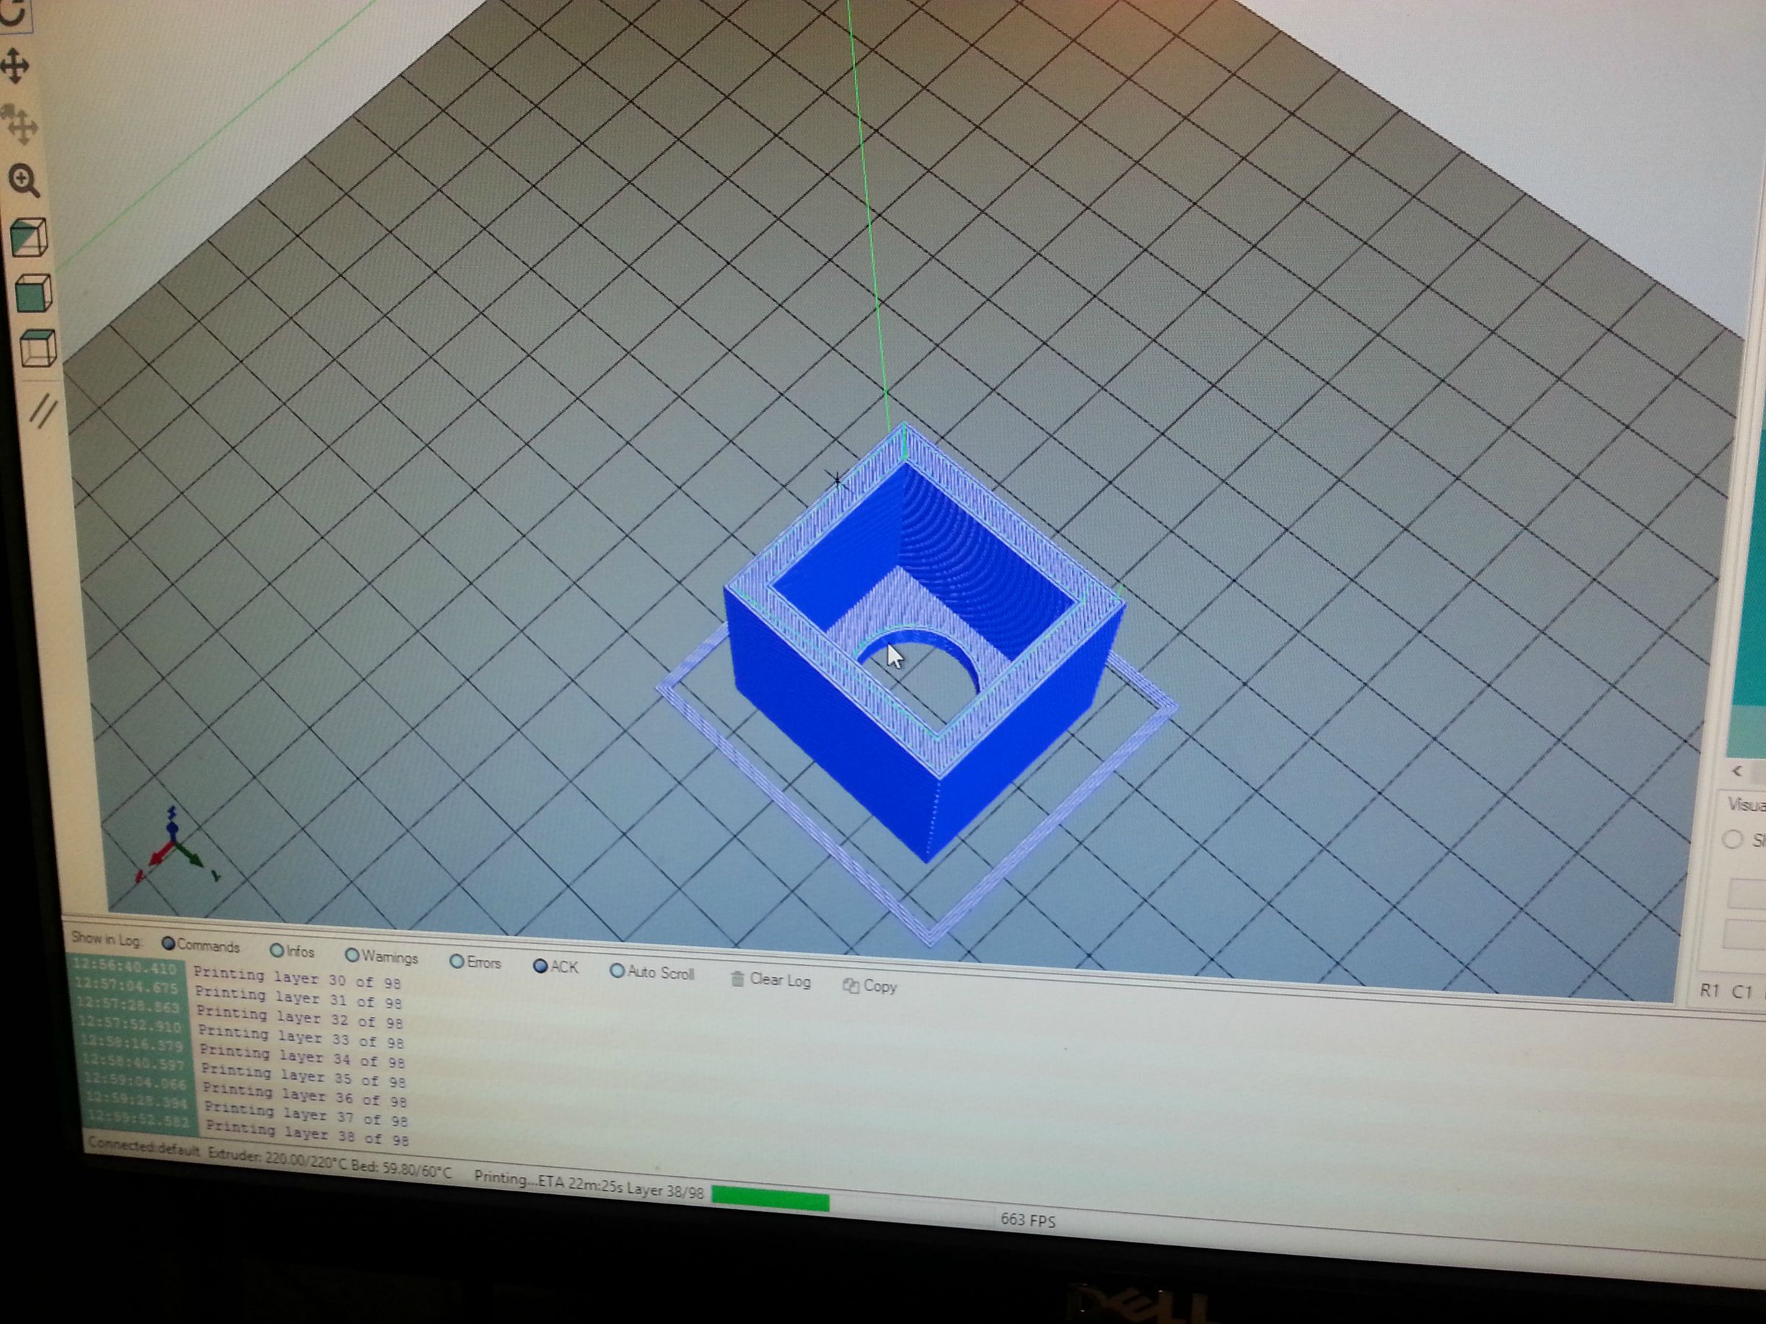Select the radio button under Visualization panel
This screenshot has height=1324, width=1766.
pos(1733,839)
